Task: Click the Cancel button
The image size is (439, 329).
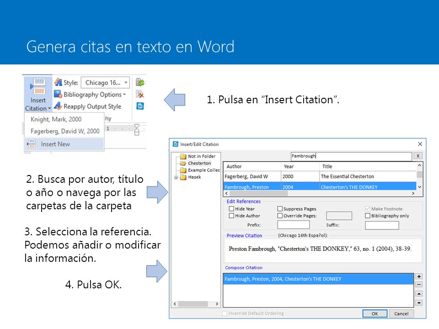Action: [x=401, y=313]
